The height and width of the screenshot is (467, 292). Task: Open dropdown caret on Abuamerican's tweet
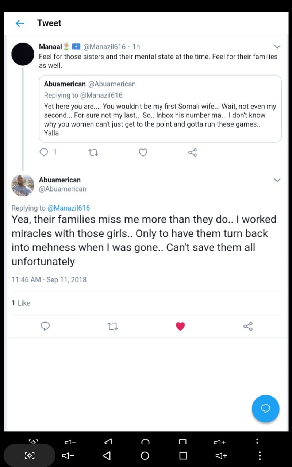[x=277, y=180]
